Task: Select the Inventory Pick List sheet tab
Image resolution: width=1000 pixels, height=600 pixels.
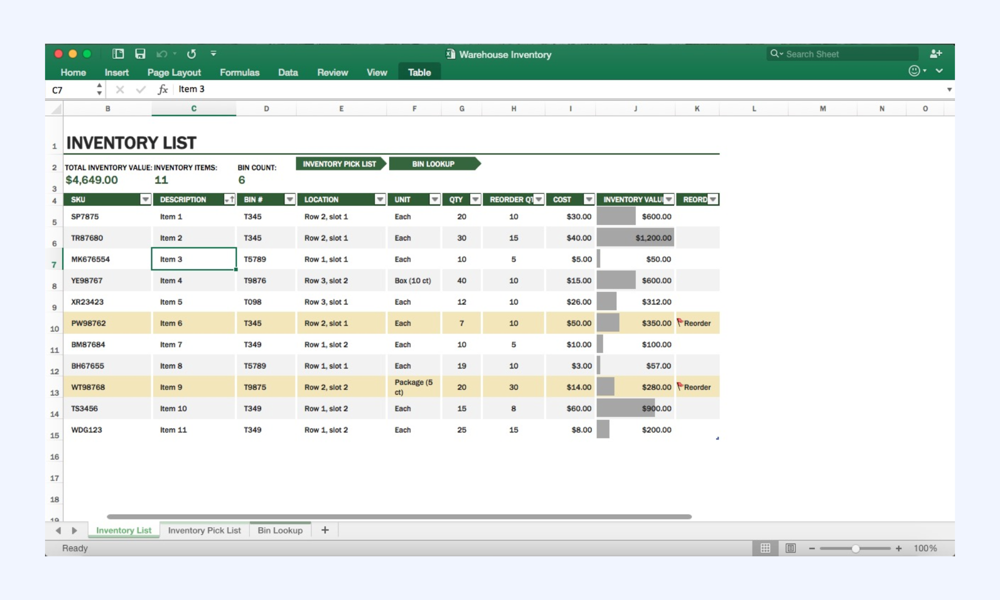Action: (204, 530)
